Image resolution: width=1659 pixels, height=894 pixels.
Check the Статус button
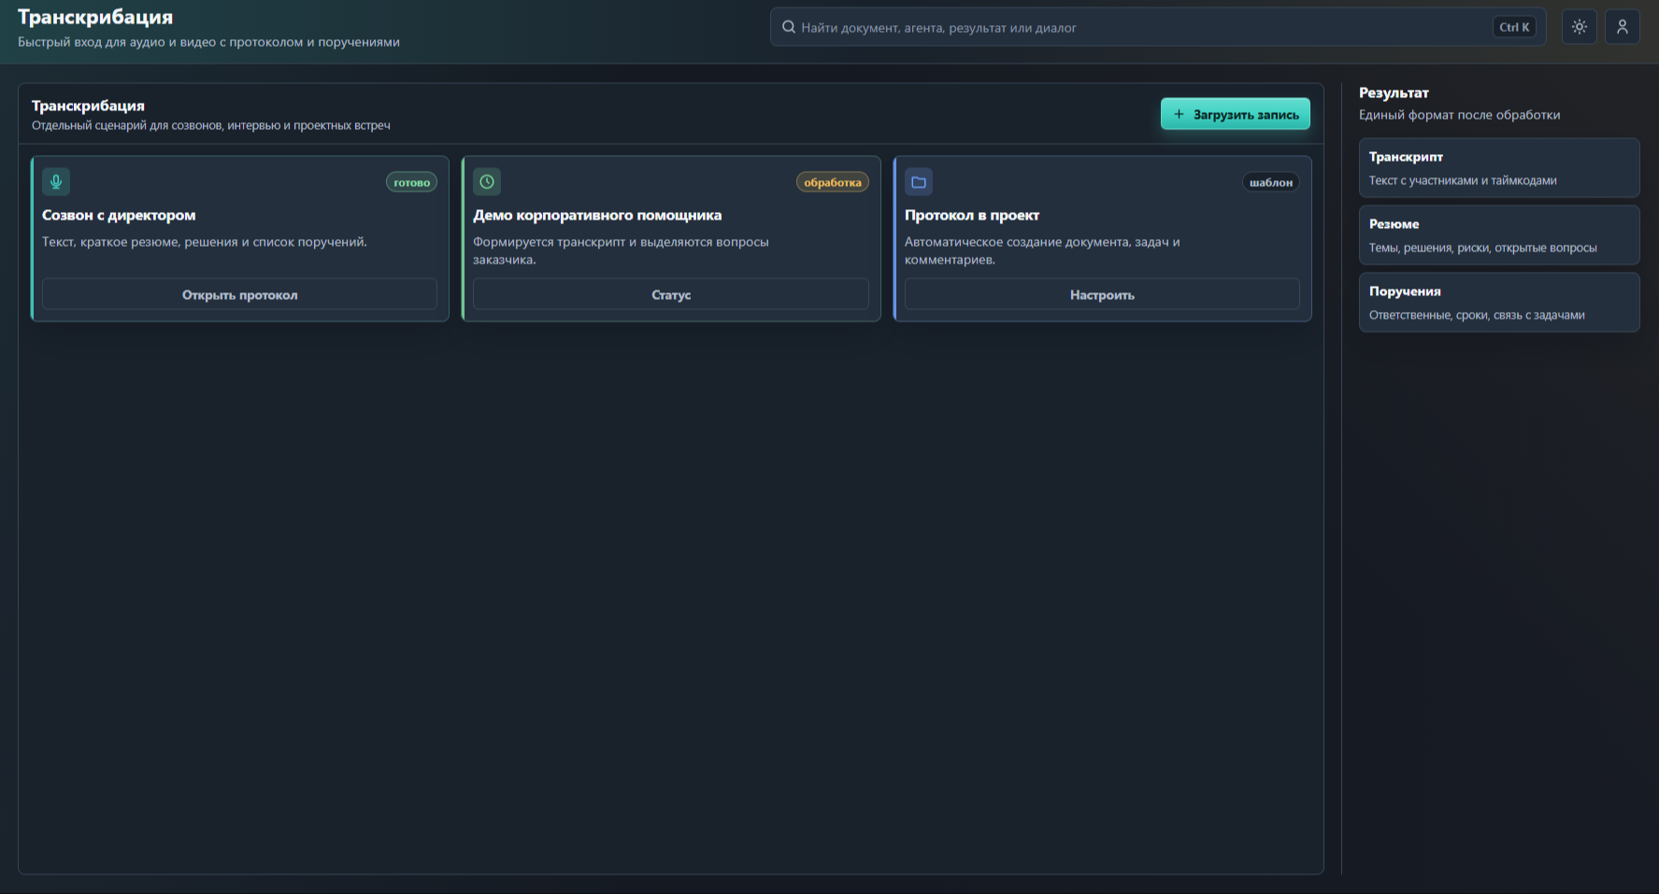click(671, 294)
